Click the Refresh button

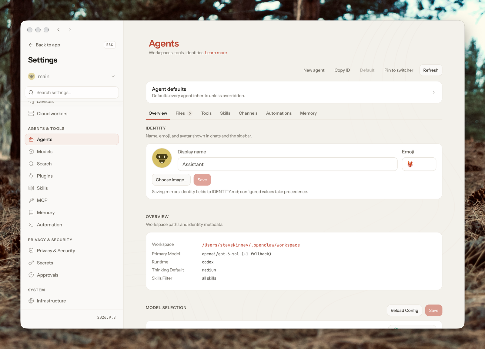point(431,70)
